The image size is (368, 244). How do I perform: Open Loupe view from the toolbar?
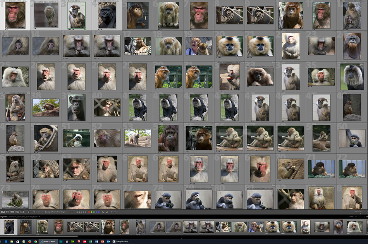click(7, 212)
